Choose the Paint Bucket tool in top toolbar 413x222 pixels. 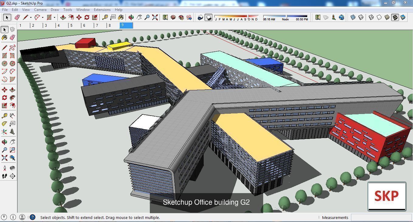click(121, 18)
